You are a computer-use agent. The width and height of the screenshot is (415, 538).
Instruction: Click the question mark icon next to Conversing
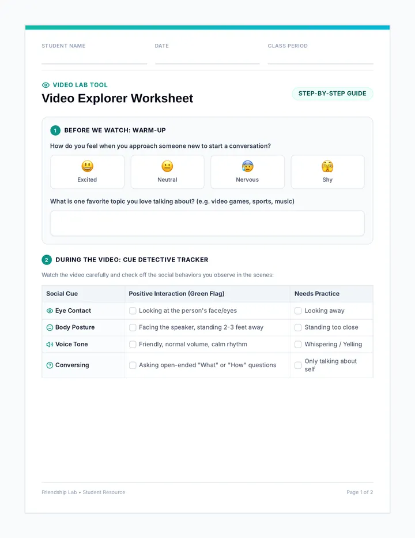pyautogui.click(x=50, y=365)
